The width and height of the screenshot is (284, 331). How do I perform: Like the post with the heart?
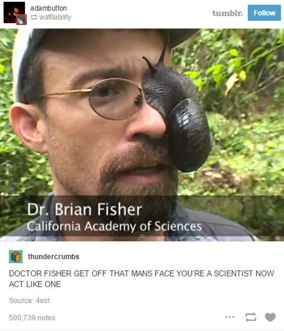[270, 317]
